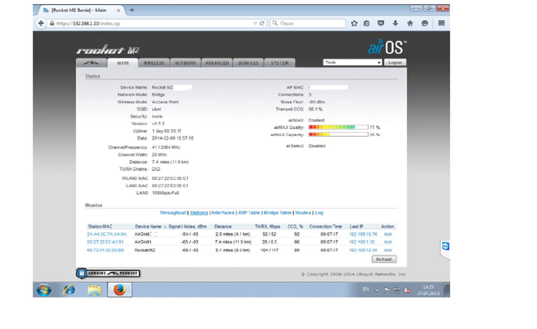The width and height of the screenshot is (537, 329).
Task: Go back with the Firefox back arrow
Action: tap(41, 23)
